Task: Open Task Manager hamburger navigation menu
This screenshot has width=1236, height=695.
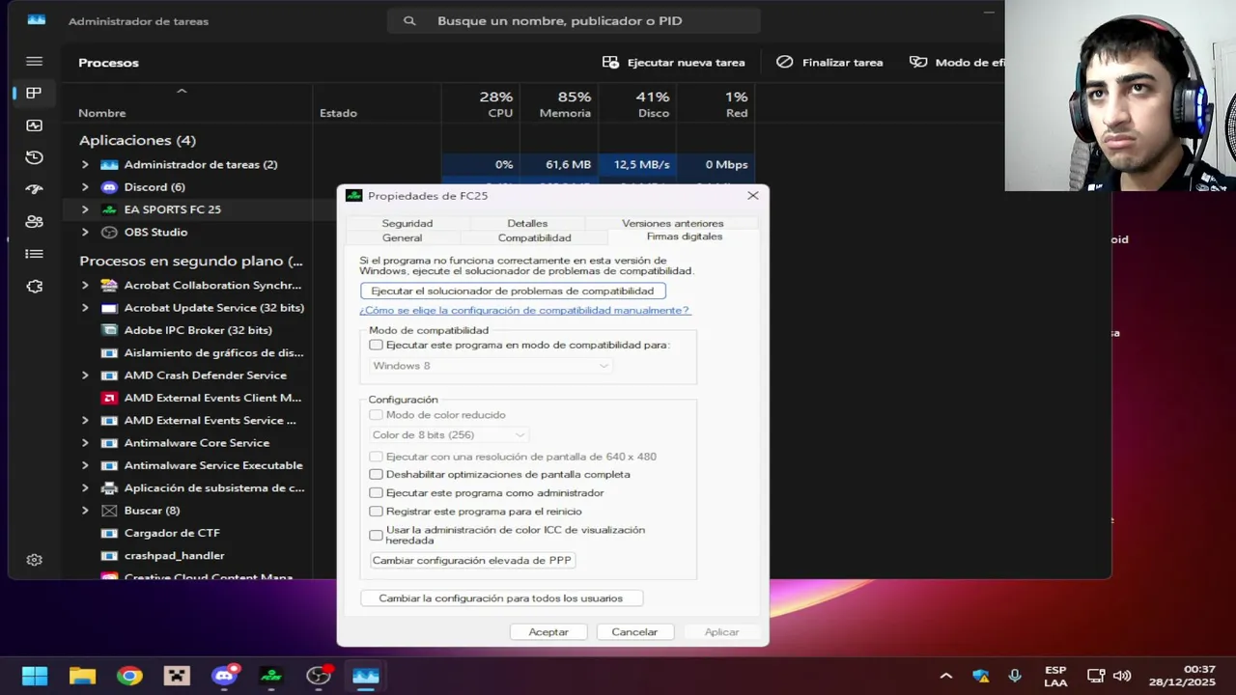Action: tap(35, 61)
